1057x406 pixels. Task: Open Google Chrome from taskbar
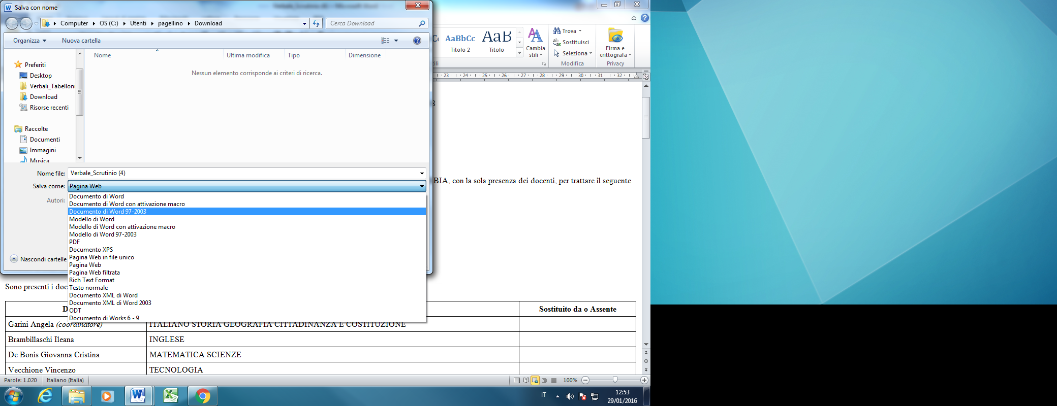click(x=202, y=396)
